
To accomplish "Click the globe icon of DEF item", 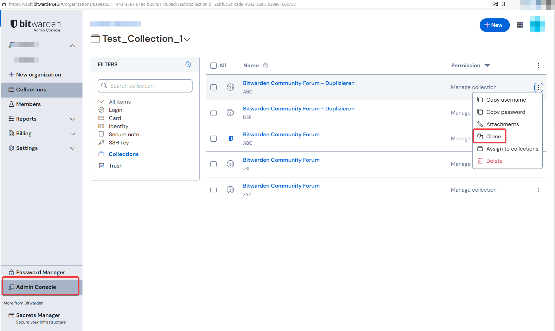I will pos(230,112).
